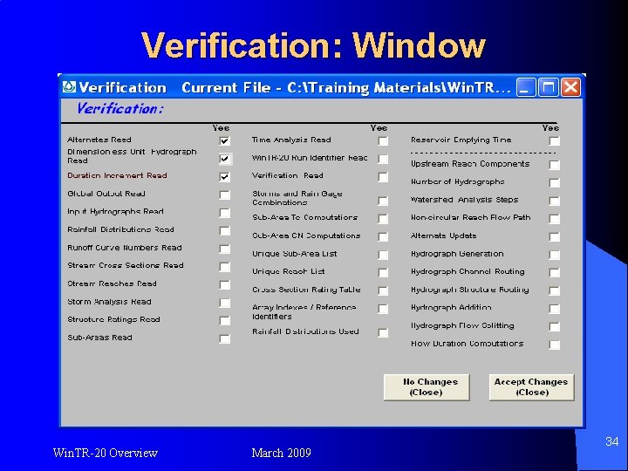Screen dimensions: 628x471
Task: Check the Hydrograph Addition checkbox
Action: 555,309
